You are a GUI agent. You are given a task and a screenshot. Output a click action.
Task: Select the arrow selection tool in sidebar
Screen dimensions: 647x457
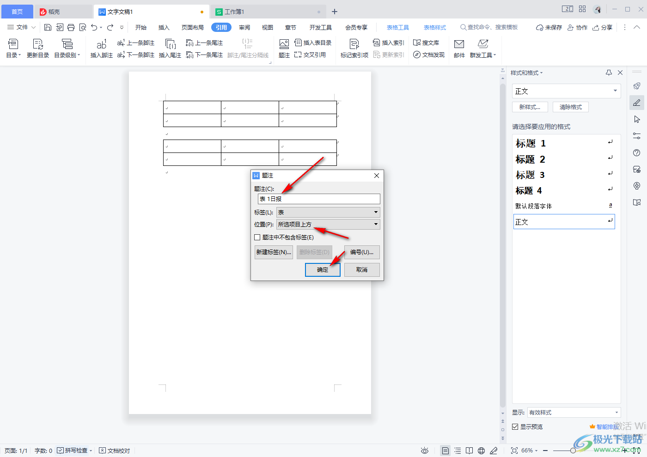coord(637,120)
